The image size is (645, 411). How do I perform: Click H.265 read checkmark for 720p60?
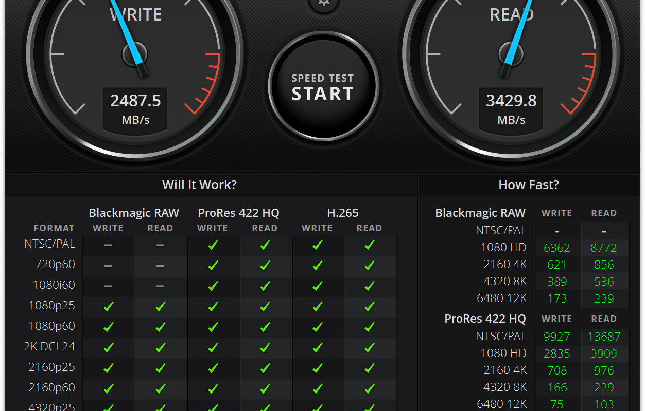pos(369,266)
